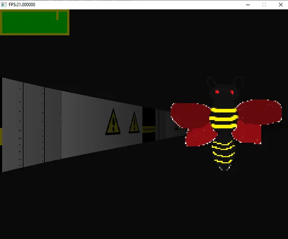The width and height of the screenshot is (288, 239).
Task: Click the application icon in the title bar
Action: [4, 4]
